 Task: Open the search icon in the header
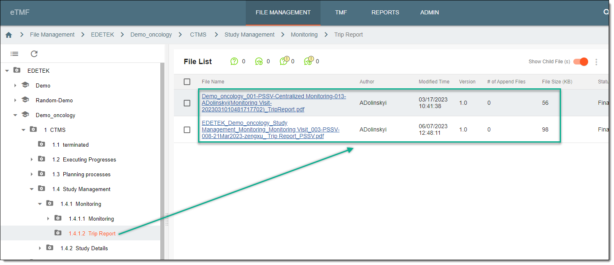coord(606,12)
